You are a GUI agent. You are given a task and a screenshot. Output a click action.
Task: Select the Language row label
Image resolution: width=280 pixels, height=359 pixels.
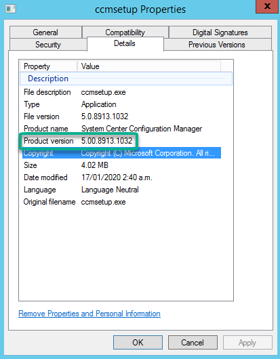tap(40, 190)
